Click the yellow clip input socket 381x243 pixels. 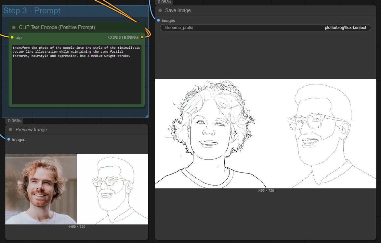[x=12, y=37]
